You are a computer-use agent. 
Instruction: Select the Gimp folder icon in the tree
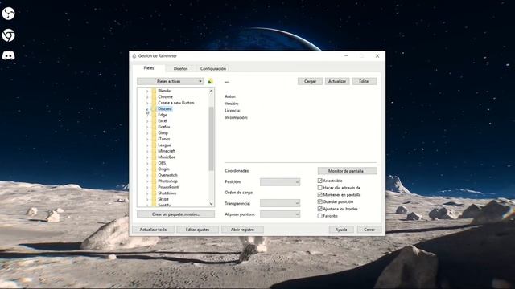click(x=154, y=132)
